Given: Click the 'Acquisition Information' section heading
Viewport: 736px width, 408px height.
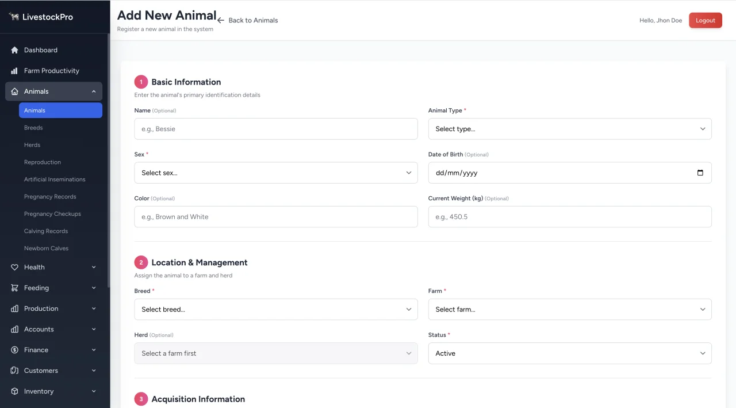Looking at the screenshot, I should (x=198, y=399).
